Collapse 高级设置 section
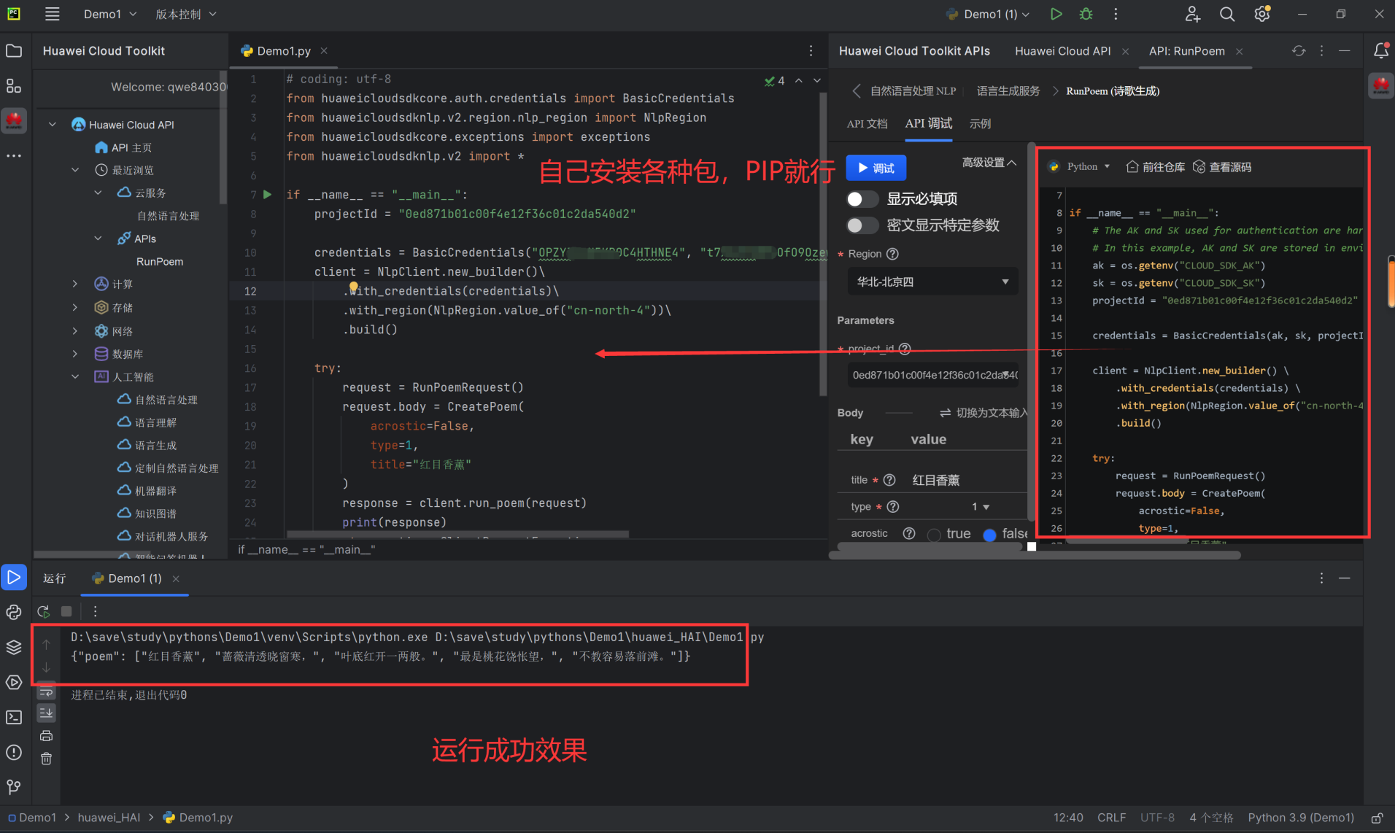This screenshot has width=1395, height=833. (989, 162)
